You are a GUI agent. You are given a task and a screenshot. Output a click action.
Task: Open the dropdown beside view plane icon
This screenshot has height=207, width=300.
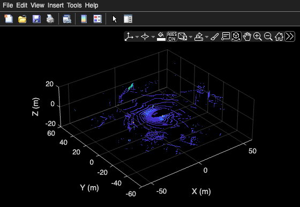click(153, 36)
